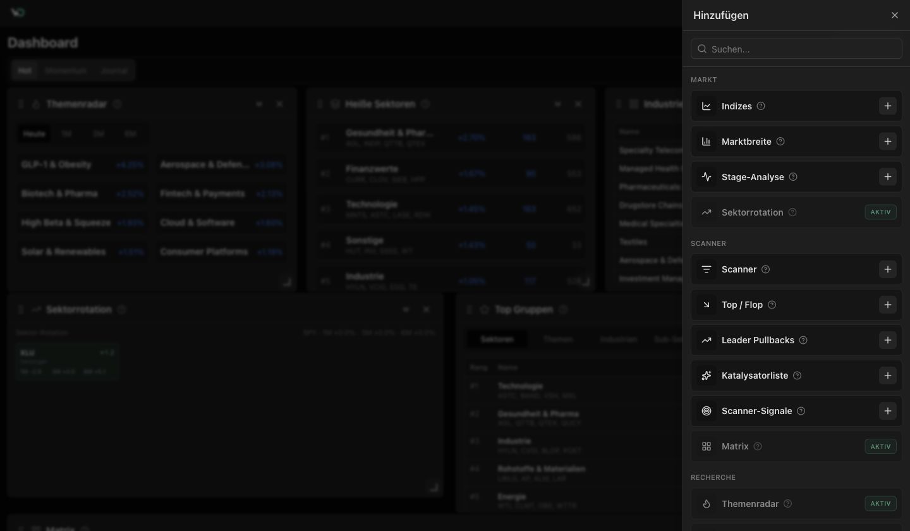The width and height of the screenshot is (910, 531).
Task: Open help for Sektorrotation entry
Action: (792, 212)
